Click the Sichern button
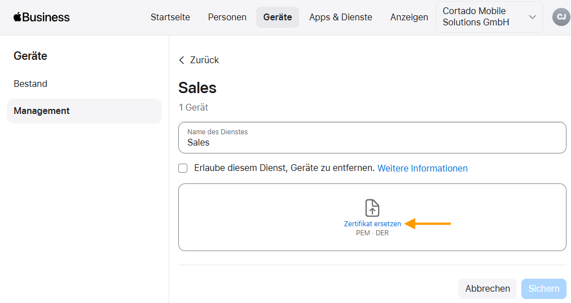The width and height of the screenshot is (571, 303). point(544,289)
